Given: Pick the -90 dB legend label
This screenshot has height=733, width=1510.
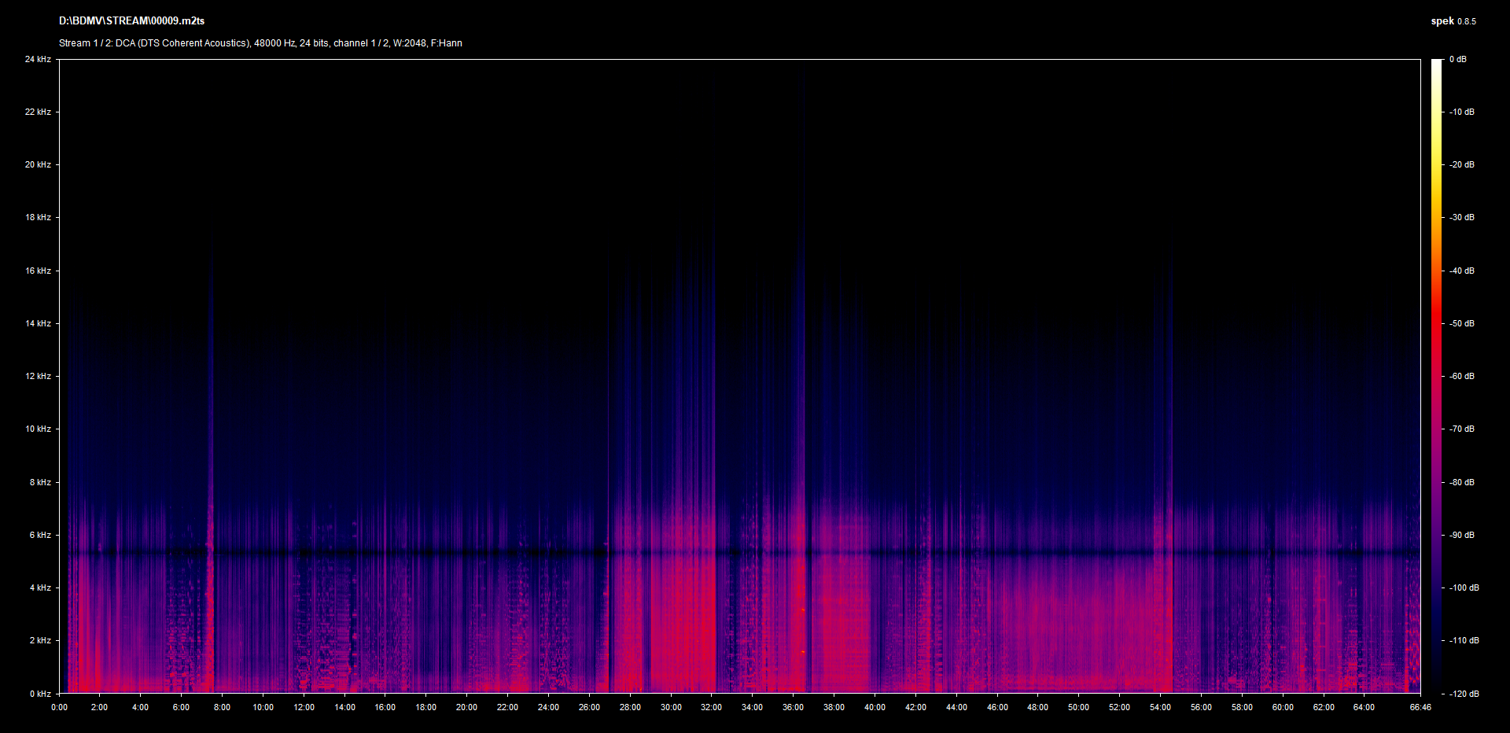Looking at the screenshot, I should [x=1462, y=535].
